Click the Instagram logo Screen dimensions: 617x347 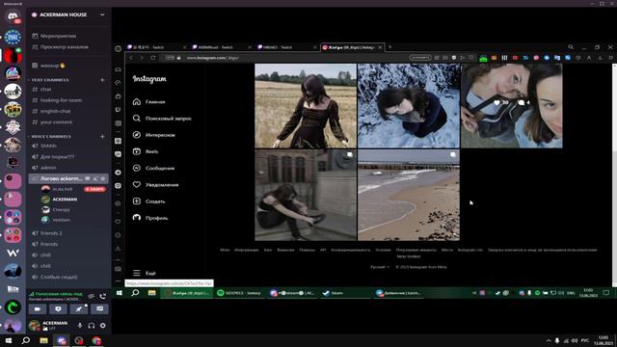(149, 79)
